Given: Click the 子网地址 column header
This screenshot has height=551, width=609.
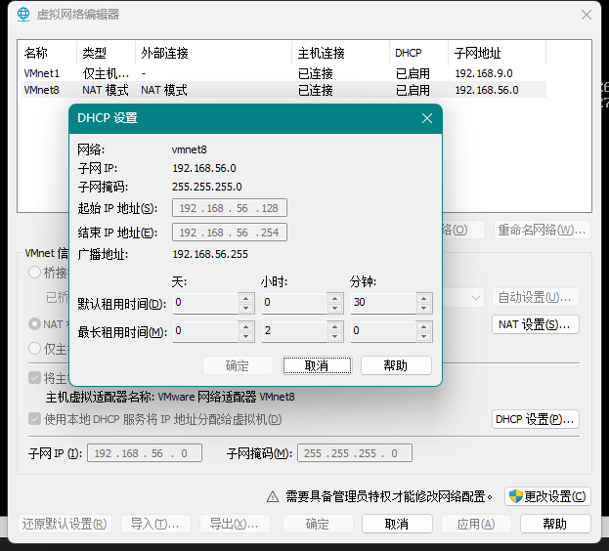Looking at the screenshot, I should click(498, 53).
